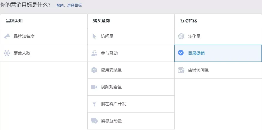
Task: Click the 目录促销 objective text
Action: (x=196, y=53)
